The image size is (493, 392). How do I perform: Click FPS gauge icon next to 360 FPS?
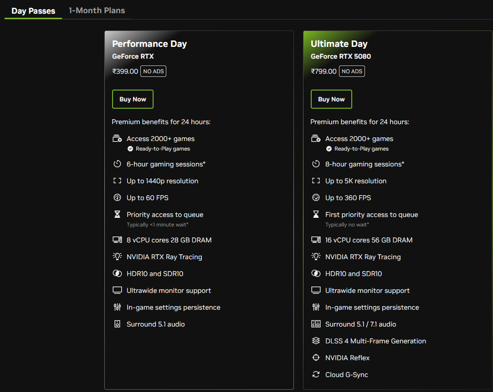click(x=316, y=197)
